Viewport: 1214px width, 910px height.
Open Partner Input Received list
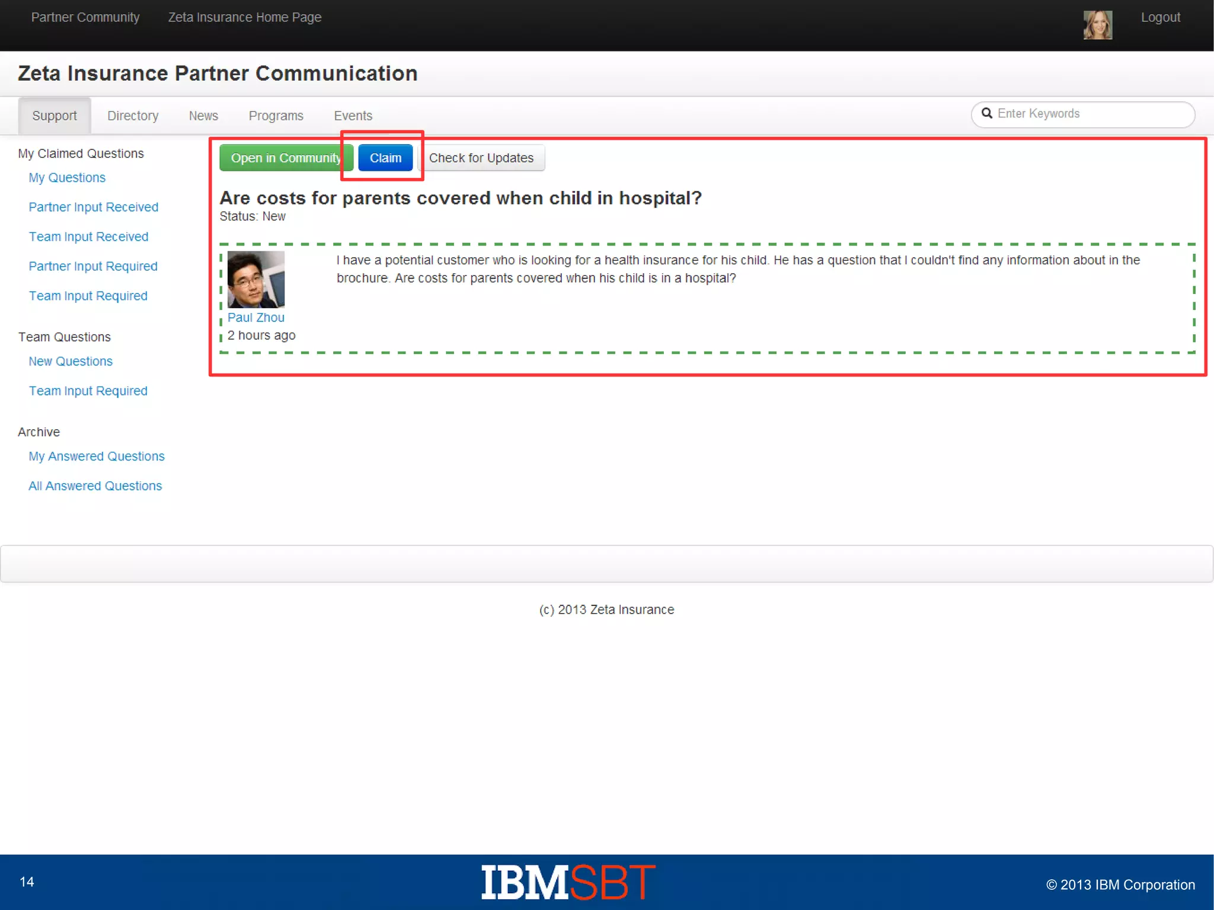click(94, 207)
